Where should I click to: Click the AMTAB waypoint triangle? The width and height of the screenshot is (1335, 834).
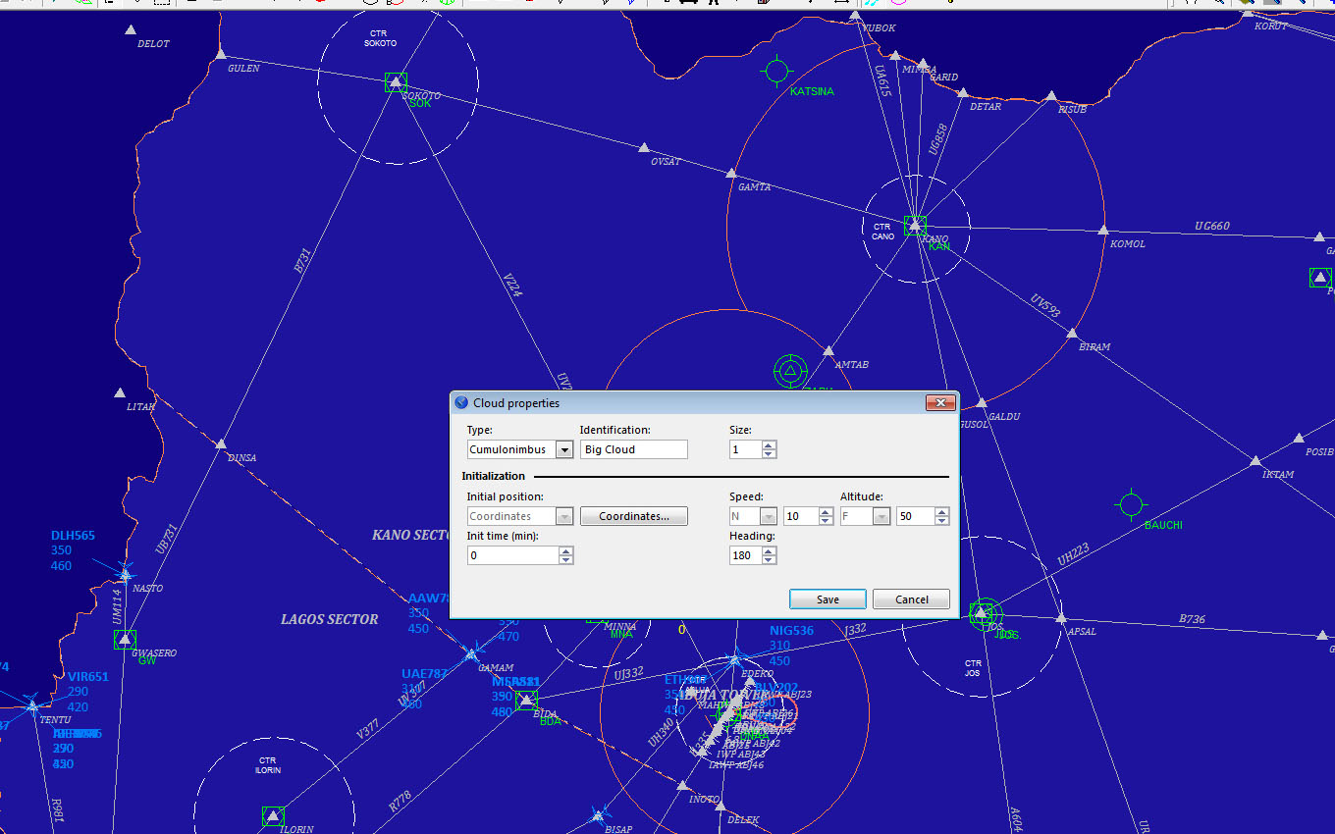(x=828, y=350)
